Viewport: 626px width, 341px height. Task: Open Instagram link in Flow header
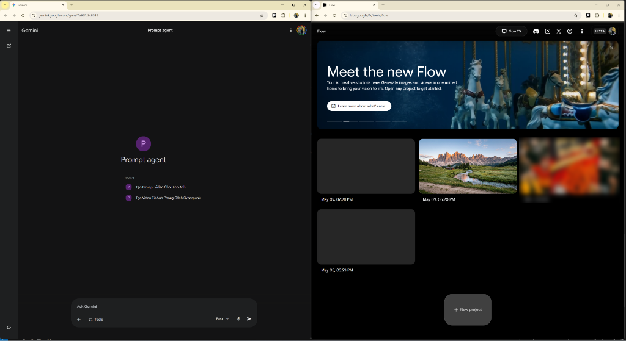[x=548, y=31]
